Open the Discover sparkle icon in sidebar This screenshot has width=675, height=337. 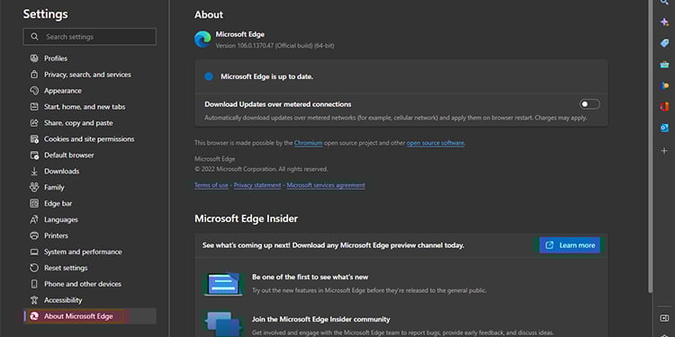[664, 22]
